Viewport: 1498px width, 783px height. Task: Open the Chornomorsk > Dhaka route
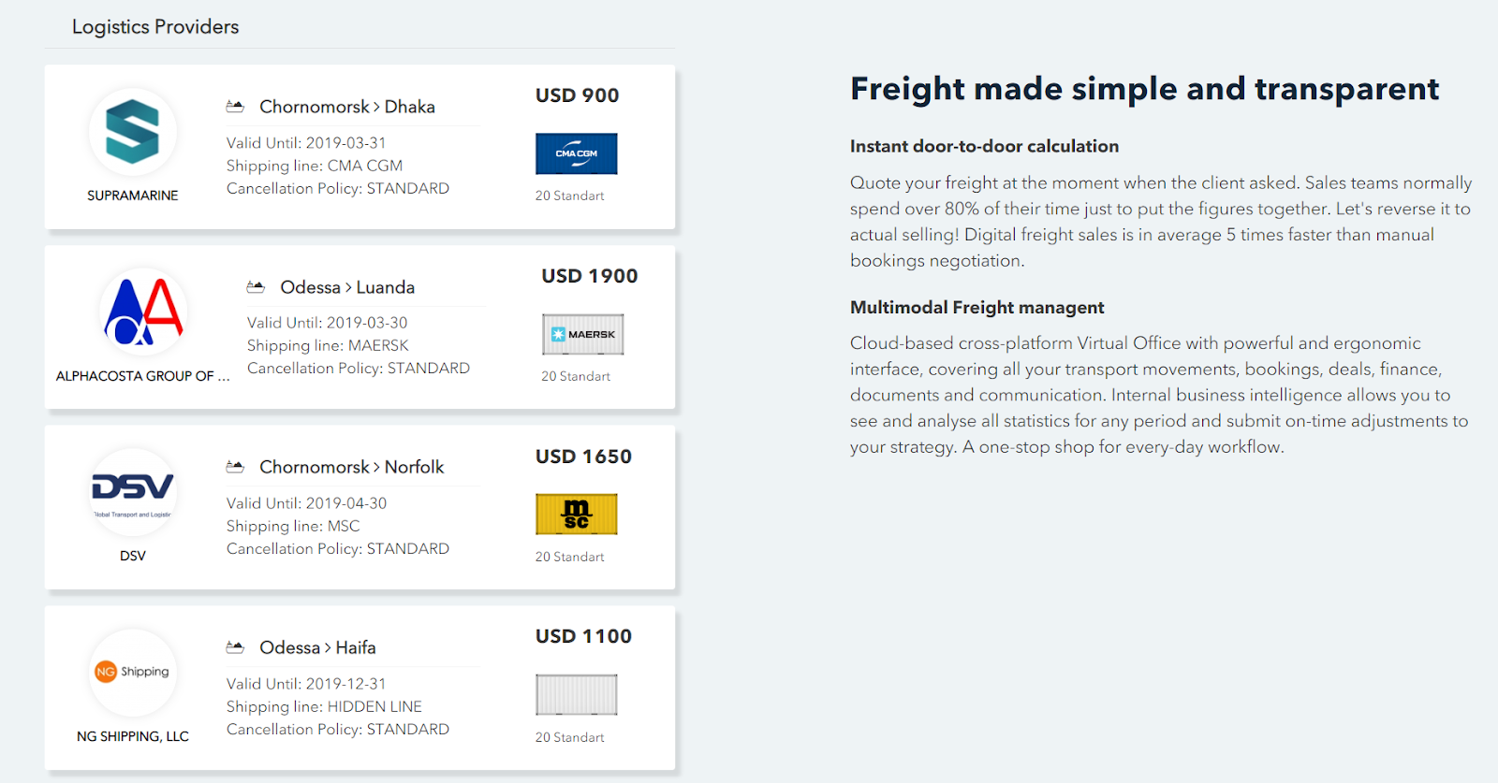pos(347,107)
